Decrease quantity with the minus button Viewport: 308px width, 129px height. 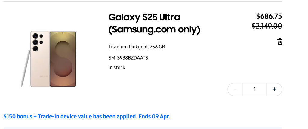[x=235, y=89]
